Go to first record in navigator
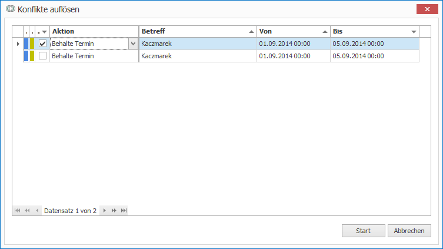Screen dimensions: 443x249 click(x=17, y=210)
